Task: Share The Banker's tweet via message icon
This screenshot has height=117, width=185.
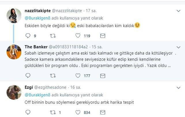Action: click(103, 76)
